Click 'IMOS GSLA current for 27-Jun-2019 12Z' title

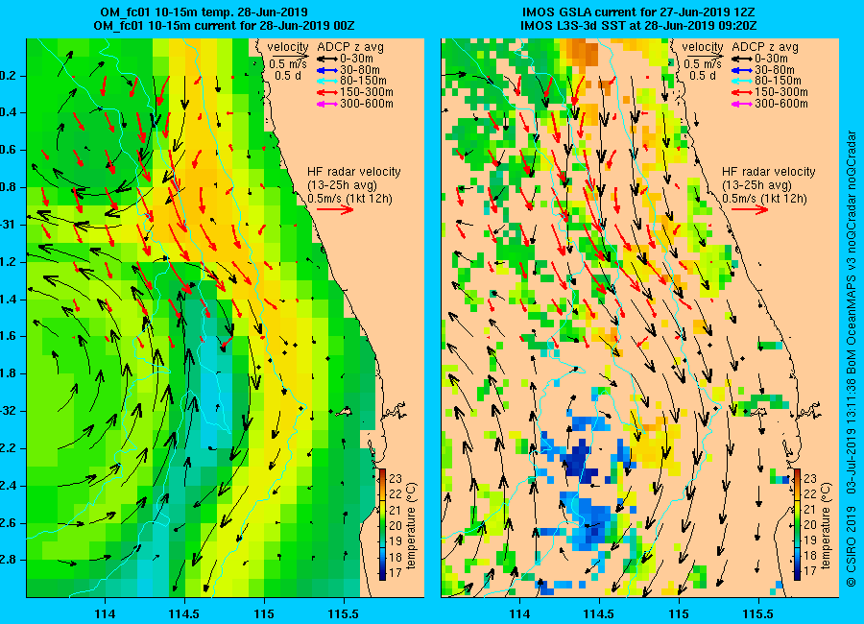click(638, 12)
